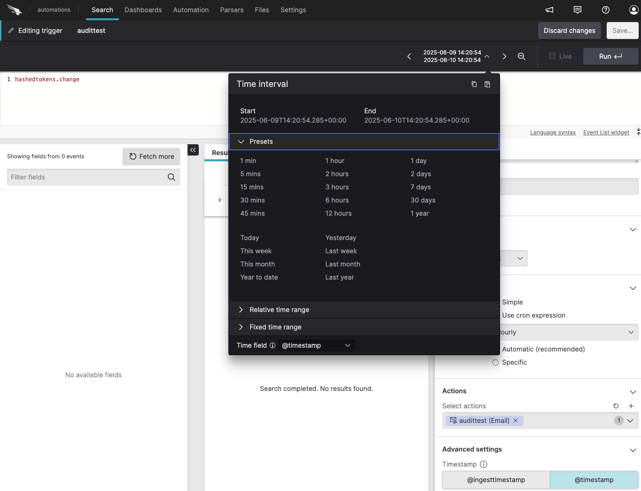Open the Time field dropdown showing @timestamp
The image size is (641, 491).
tap(316, 345)
